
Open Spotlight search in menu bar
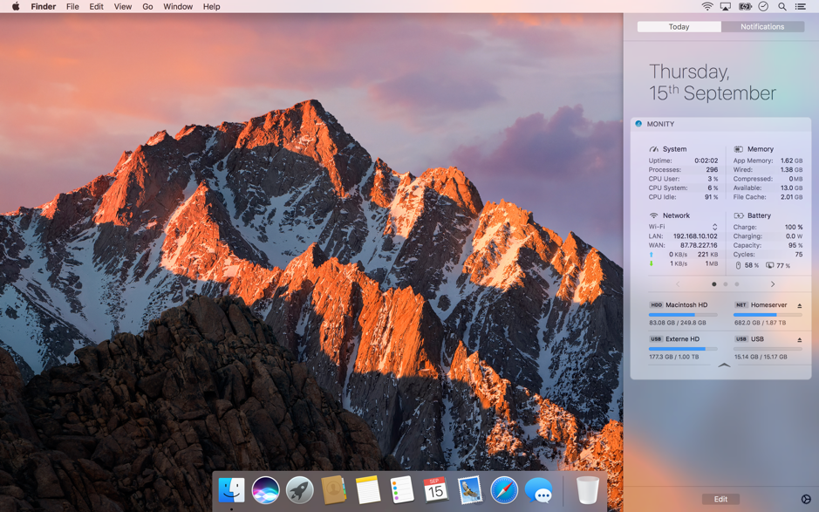[781, 7]
